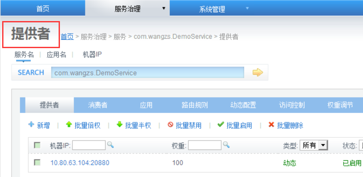Click the magnifier icon beside 机器IP field

(x=110, y=145)
